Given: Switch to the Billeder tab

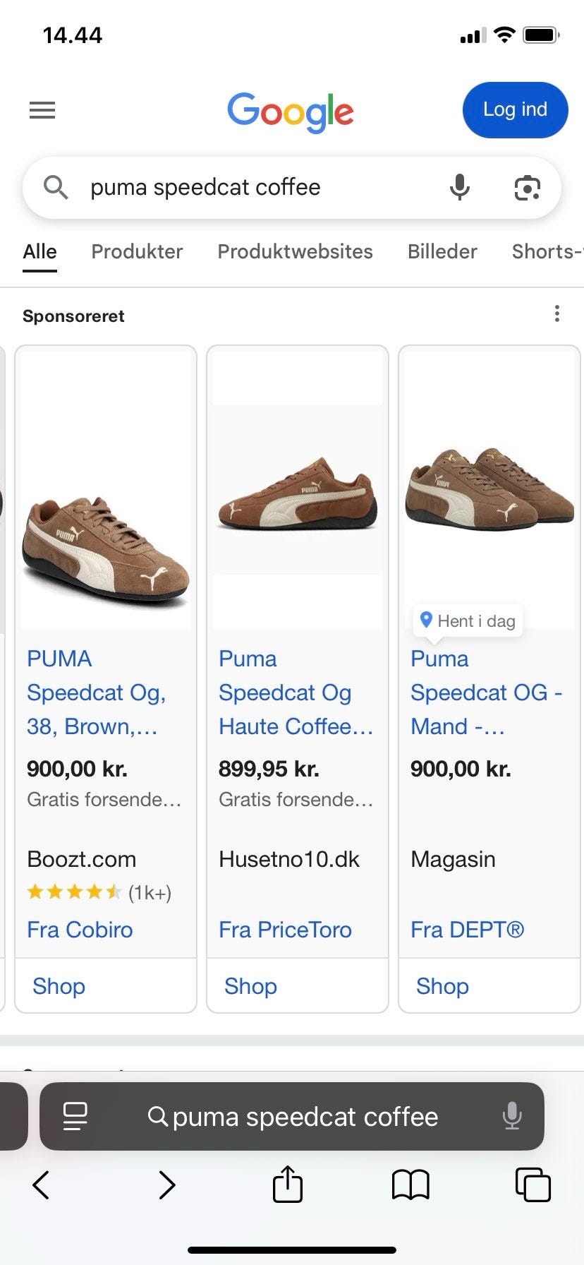Looking at the screenshot, I should 442,251.
